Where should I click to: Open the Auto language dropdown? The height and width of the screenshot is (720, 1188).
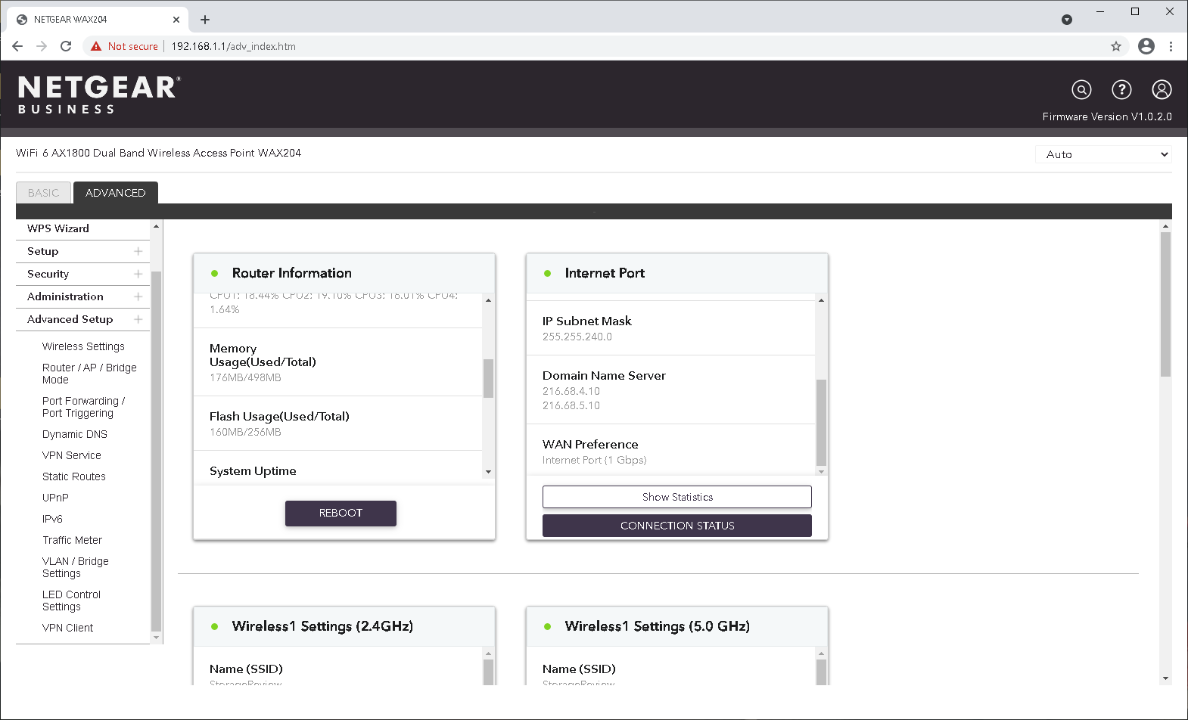(x=1103, y=154)
